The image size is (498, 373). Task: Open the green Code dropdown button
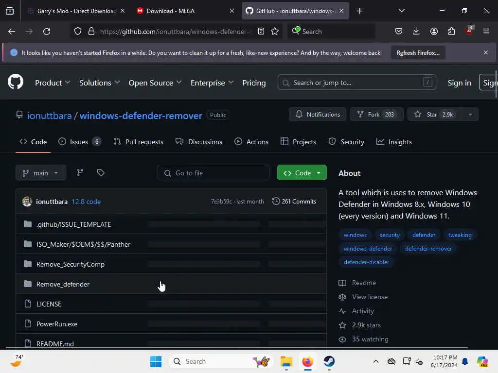point(302,172)
